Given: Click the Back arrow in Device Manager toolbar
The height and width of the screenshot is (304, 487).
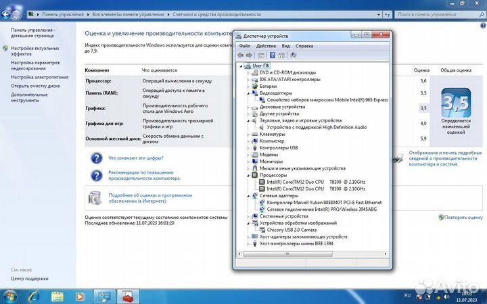Looking at the screenshot, I should [x=241, y=55].
